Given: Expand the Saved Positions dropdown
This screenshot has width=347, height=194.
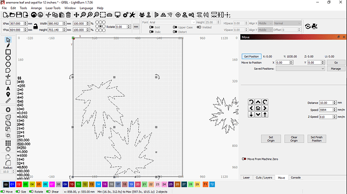Looking at the screenshot, I should 300,69.
